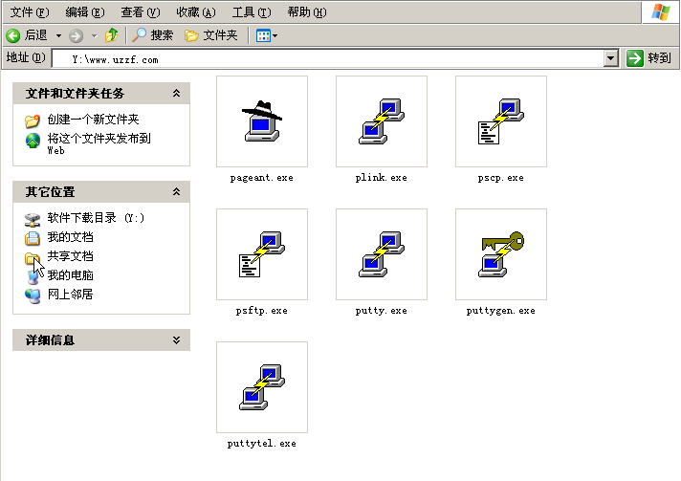The height and width of the screenshot is (481, 681).
Task: Select the pageant.exe hat-and-computer icon
Action: tap(262, 121)
